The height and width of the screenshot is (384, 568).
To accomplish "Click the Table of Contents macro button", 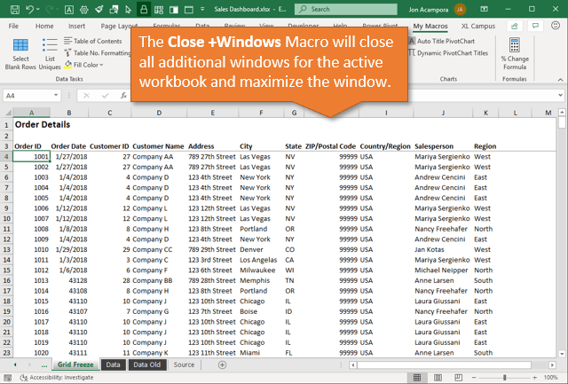I will pyautogui.click(x=96, y=41).
